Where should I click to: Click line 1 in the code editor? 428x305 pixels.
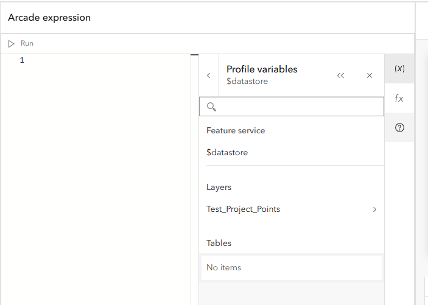pyautogui.click(x=110, y=60)
